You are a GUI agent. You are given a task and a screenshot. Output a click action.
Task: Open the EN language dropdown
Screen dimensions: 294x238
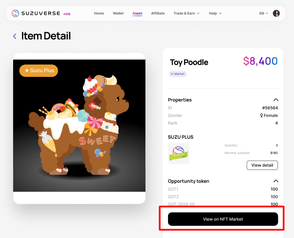click(x=264, y=13)
